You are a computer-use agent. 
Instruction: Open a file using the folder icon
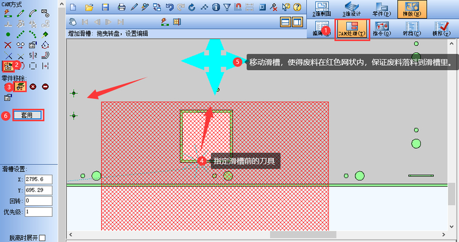pos(89,7)
